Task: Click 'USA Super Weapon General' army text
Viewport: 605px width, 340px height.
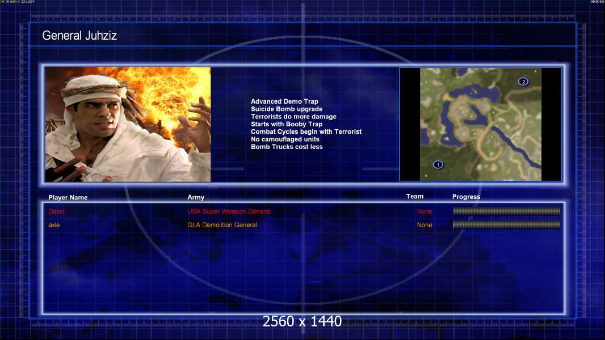Action: coord(229,211)
